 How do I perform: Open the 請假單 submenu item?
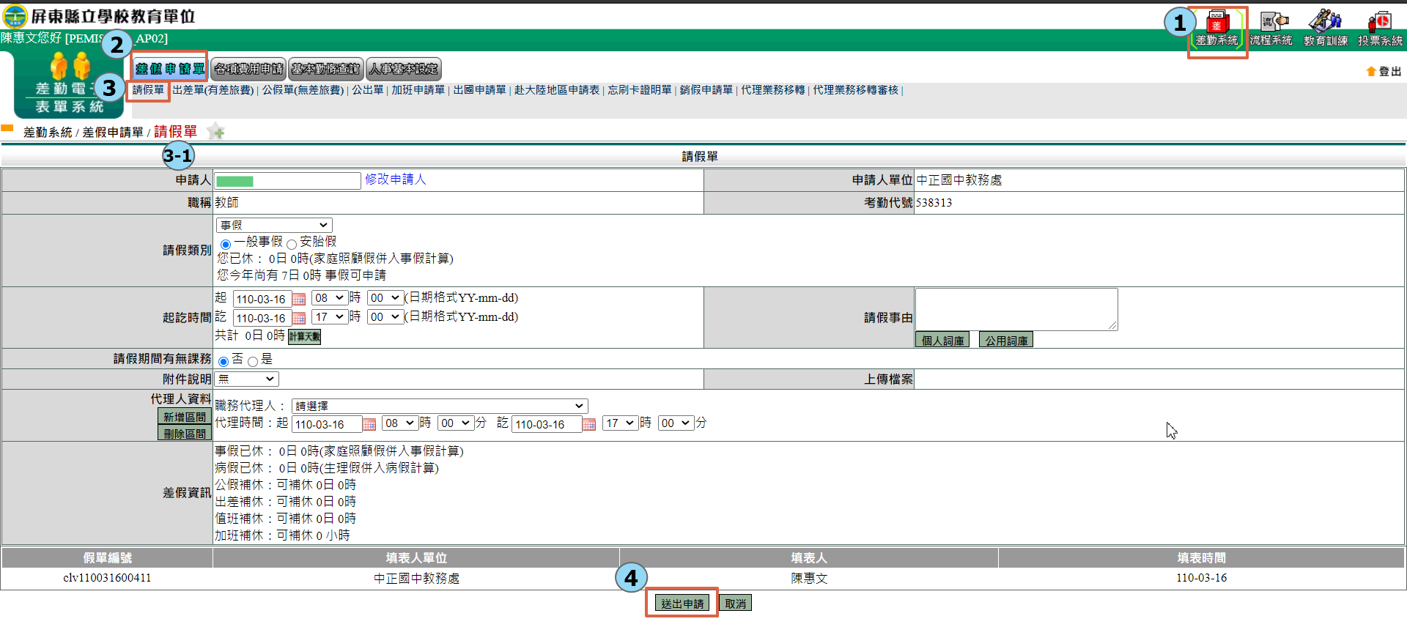click(x=148, y=90)
